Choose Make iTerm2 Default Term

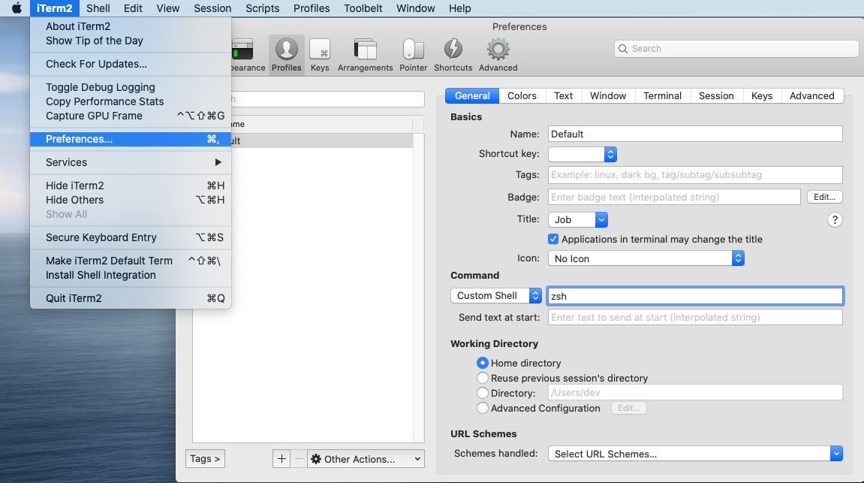(131, 260)
